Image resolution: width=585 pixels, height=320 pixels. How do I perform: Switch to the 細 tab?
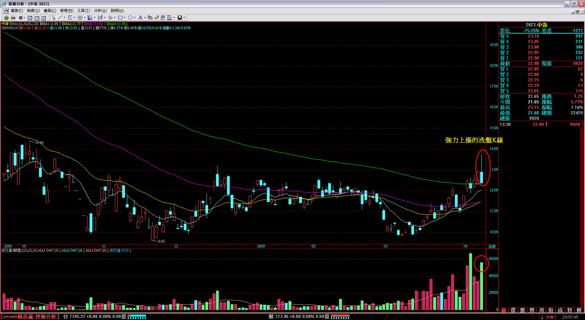pos(503,310)
